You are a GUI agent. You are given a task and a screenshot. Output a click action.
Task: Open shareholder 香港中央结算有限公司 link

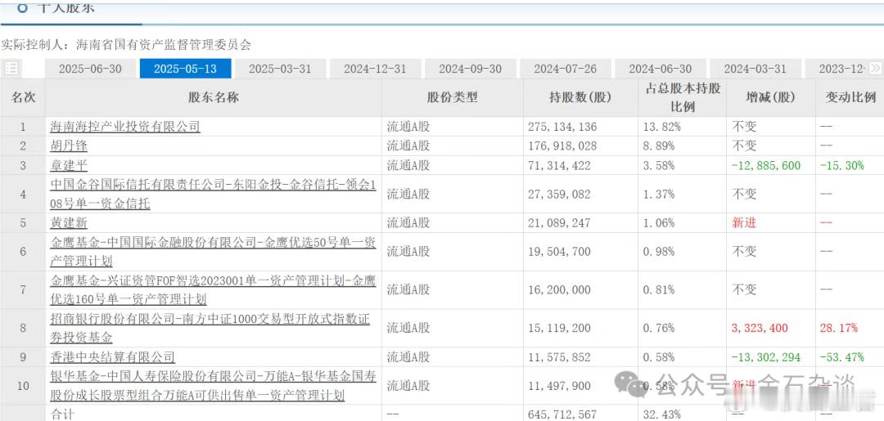[113, 357]
